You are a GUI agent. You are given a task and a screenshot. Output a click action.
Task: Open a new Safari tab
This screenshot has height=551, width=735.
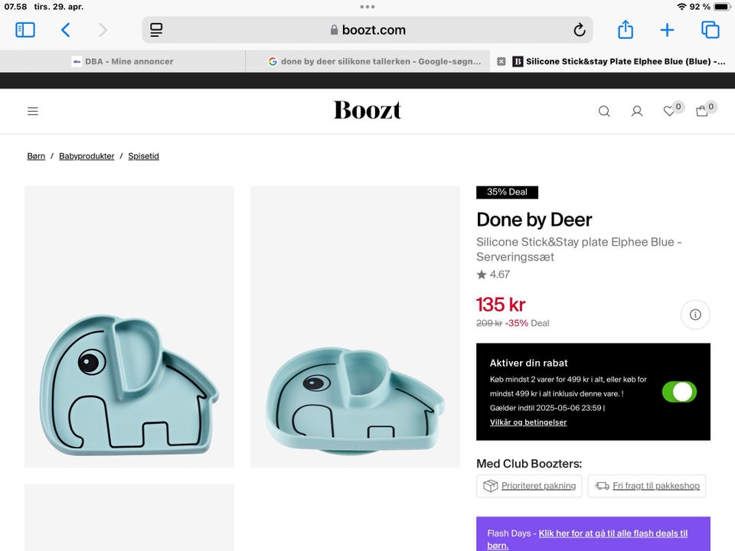click(x=667, y=30)
